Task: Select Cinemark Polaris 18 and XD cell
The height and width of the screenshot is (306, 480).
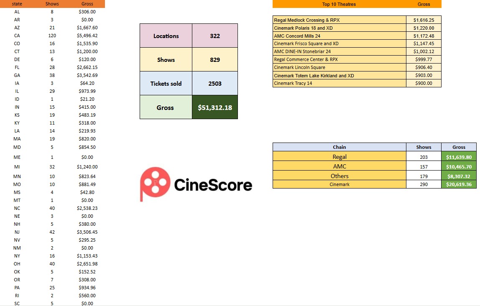Action: 339,28
